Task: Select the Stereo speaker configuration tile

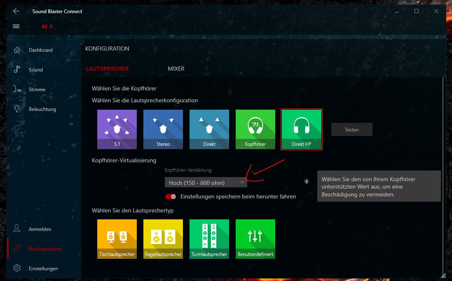Action: [163, 129]
